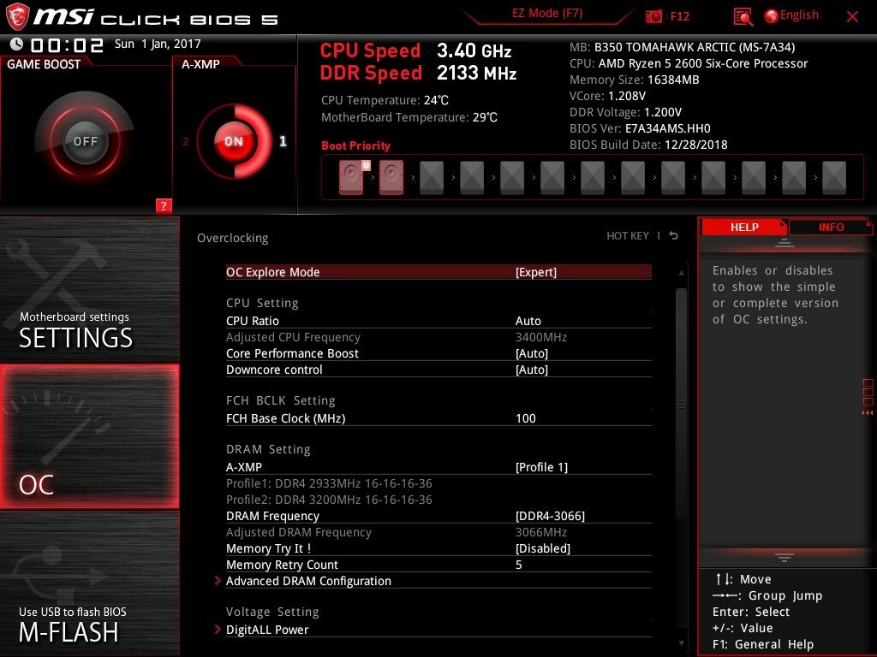Screen dimensions: 877x657
Task: Open the SETTINGS motherboard section
Action: point(89,289)
